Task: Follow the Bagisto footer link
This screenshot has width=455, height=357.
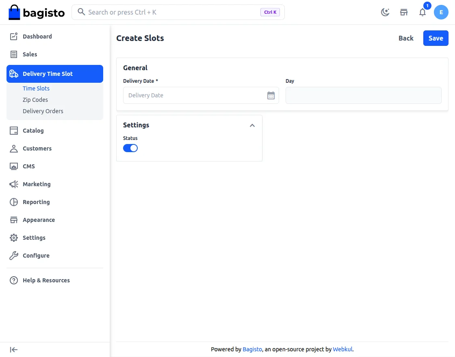Action: 252,349
